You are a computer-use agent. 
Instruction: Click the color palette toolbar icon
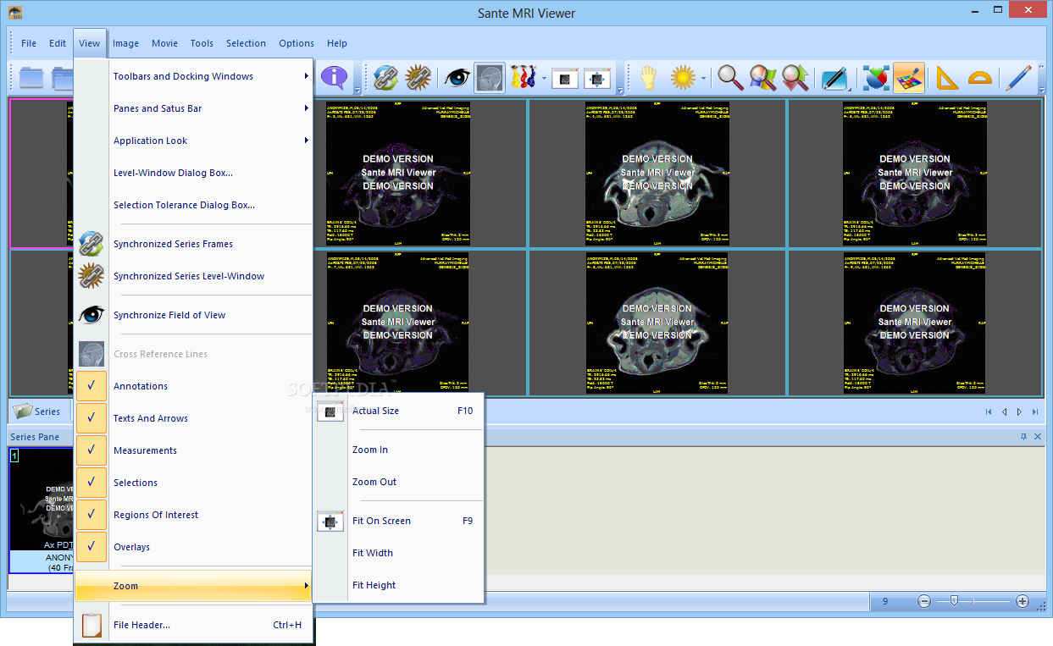click(908, 78)
